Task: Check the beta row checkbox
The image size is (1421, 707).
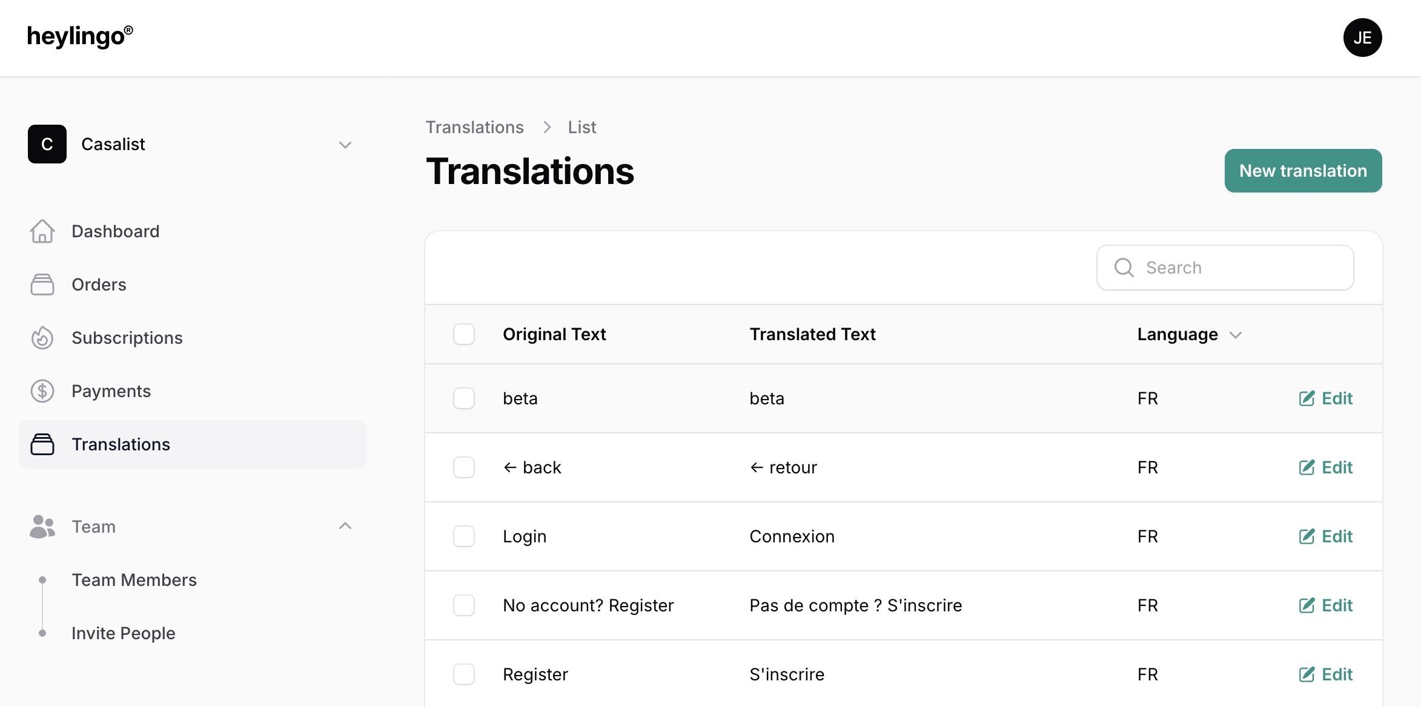Action: [x=464, y=398]
